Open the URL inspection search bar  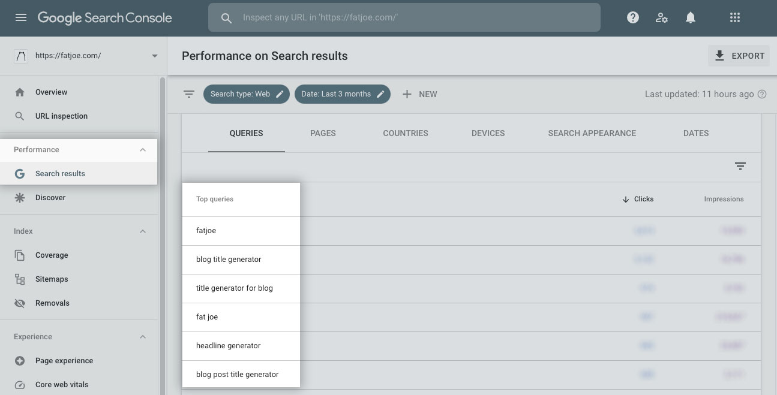click(403, 17)
